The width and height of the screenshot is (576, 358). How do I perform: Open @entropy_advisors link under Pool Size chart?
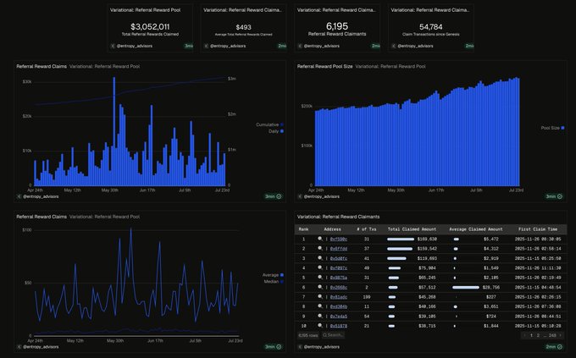click(x=321, y=196)
